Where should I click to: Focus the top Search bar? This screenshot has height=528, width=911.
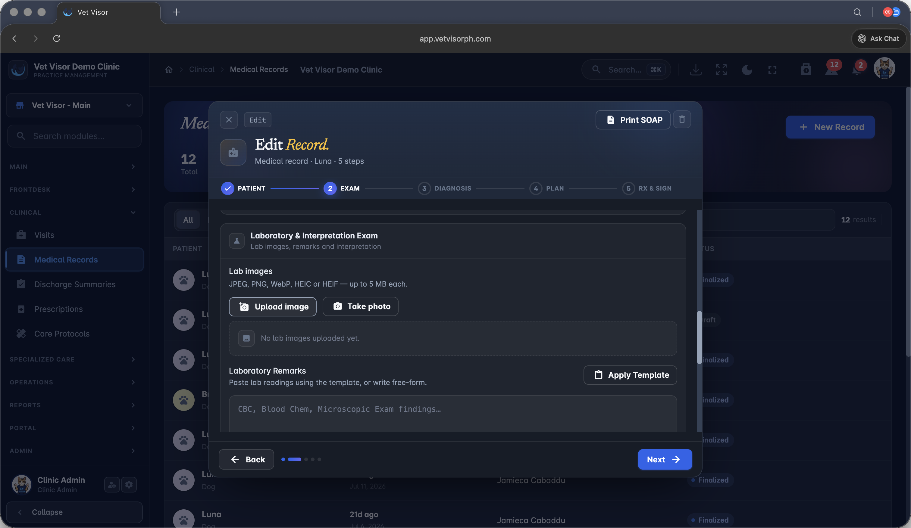(x=626, y=69)
